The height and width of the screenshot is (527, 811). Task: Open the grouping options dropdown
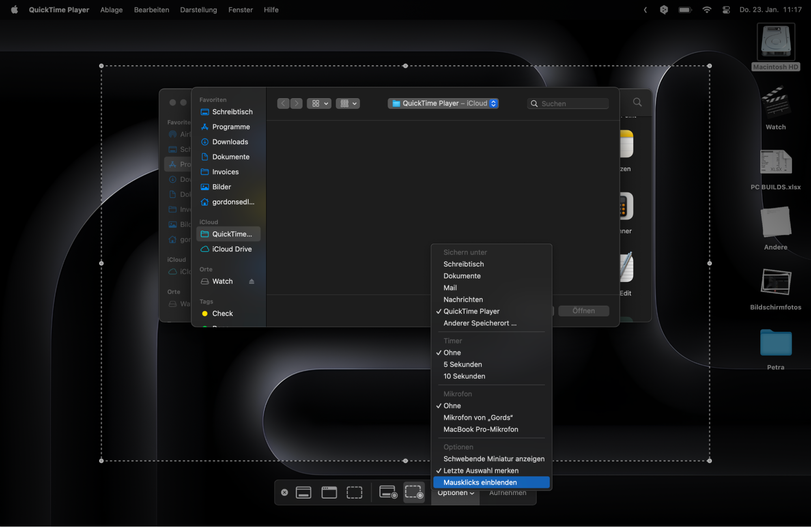(348, 103)
